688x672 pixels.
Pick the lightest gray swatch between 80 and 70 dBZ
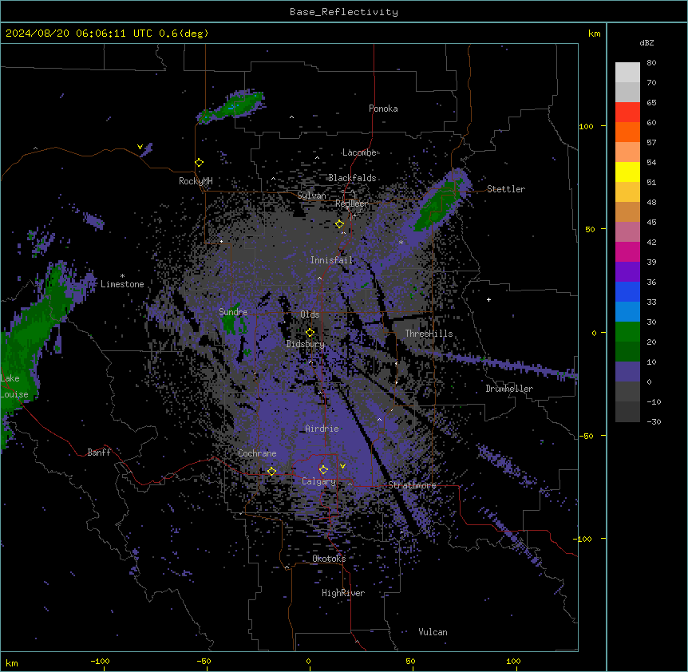point(627,73)
